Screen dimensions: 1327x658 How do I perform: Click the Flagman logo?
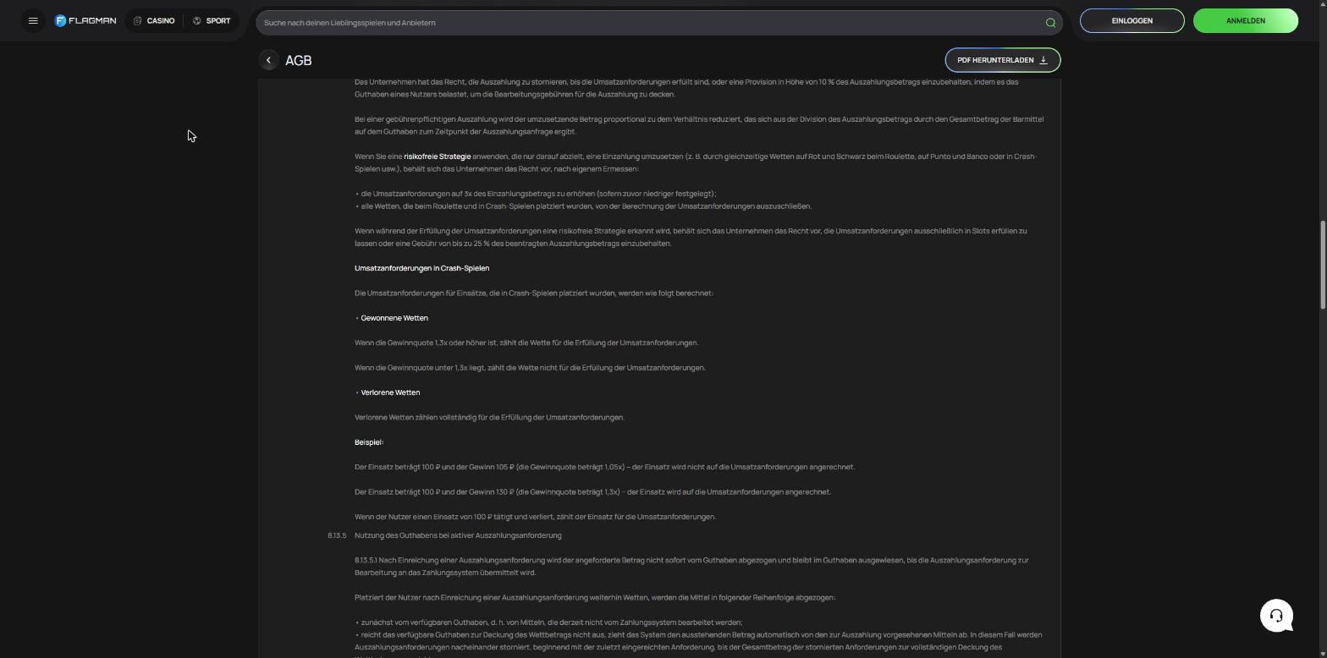coord(85,21)
